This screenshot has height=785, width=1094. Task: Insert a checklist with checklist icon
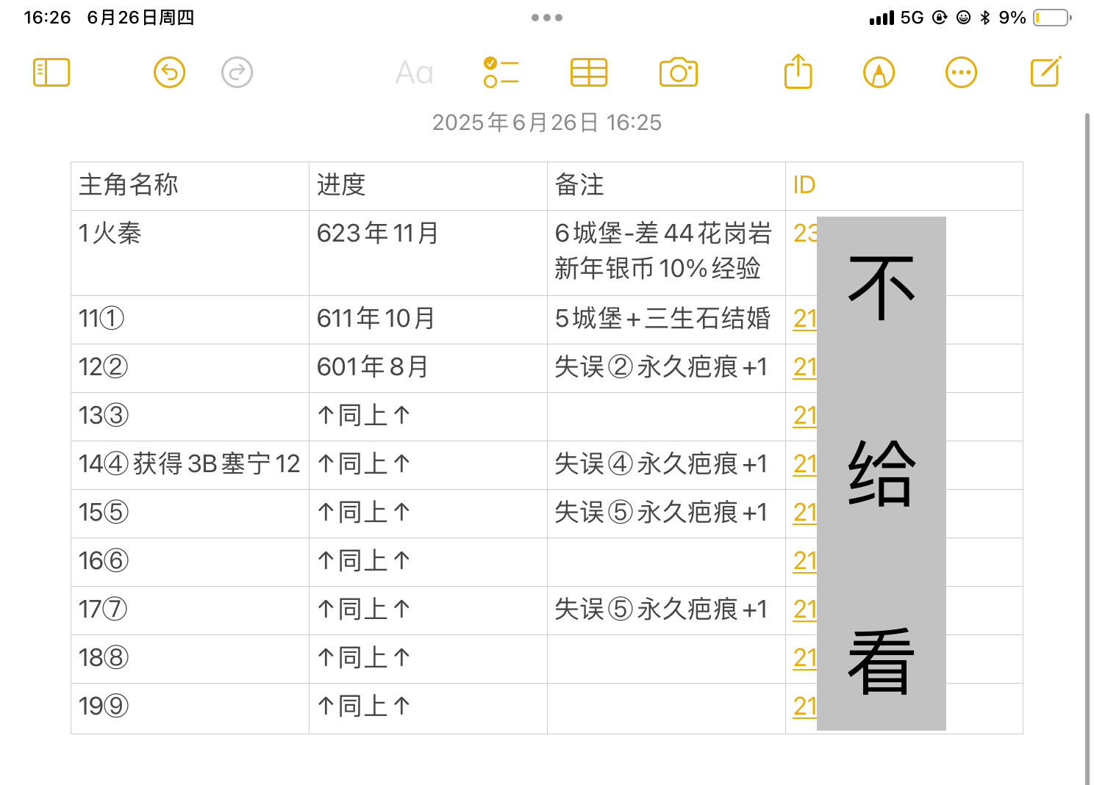(x=501, y=73)
